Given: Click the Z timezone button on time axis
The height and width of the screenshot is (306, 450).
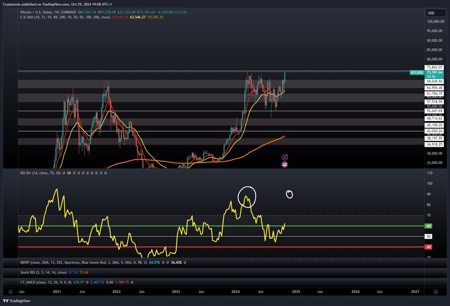Looking at the screenshot, I should point(10,292).
